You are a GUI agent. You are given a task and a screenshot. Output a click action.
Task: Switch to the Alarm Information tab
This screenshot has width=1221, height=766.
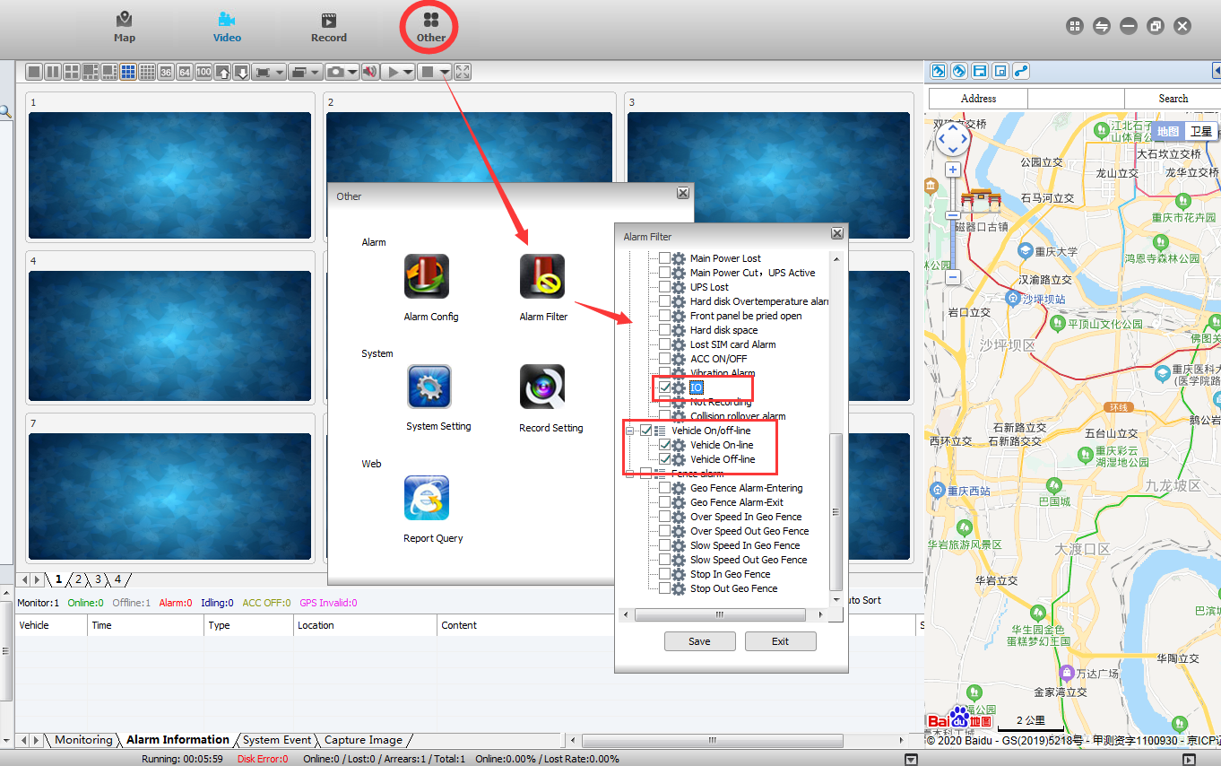[x=178, y=740]
